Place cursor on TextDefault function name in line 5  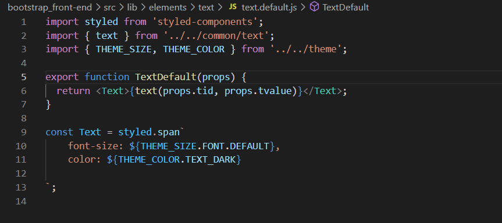166,77
